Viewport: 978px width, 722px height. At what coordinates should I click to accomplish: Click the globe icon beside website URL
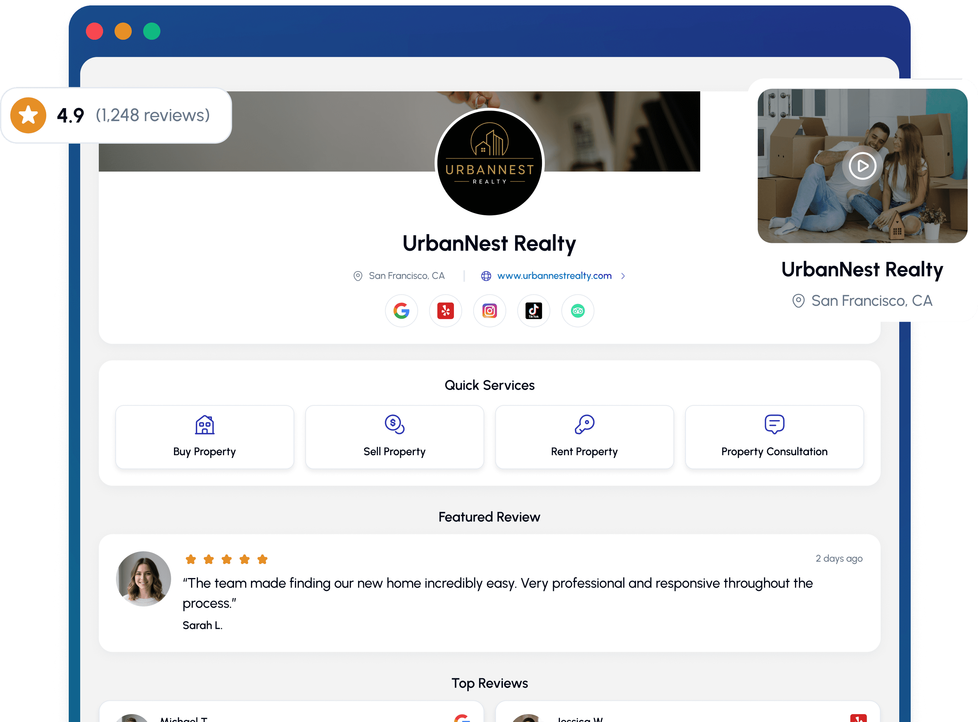[486, 276]
